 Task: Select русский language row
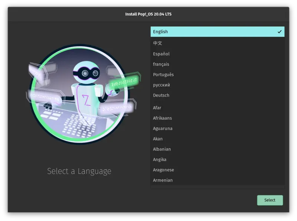tap(218, 85)
